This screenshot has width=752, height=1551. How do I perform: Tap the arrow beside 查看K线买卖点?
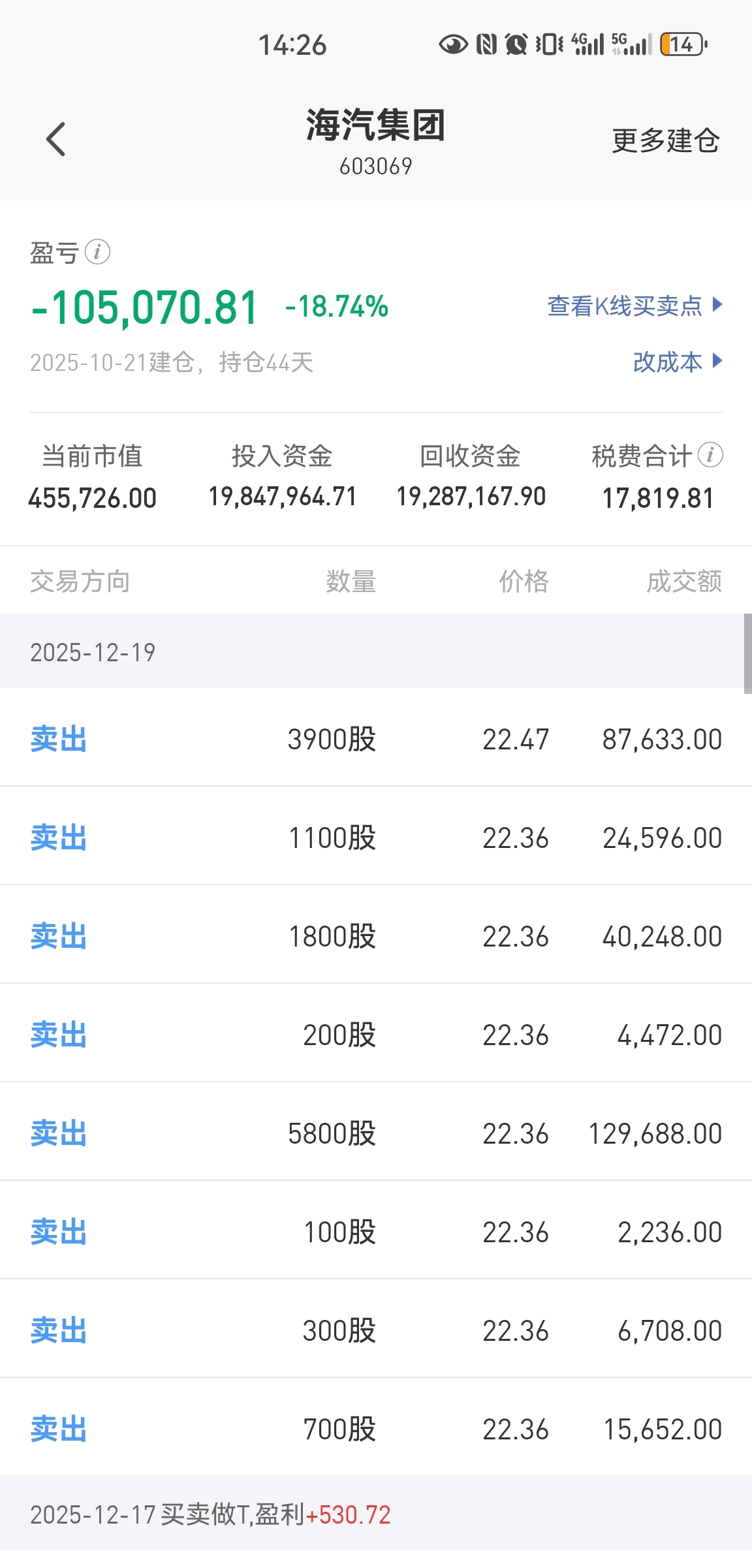717,304
